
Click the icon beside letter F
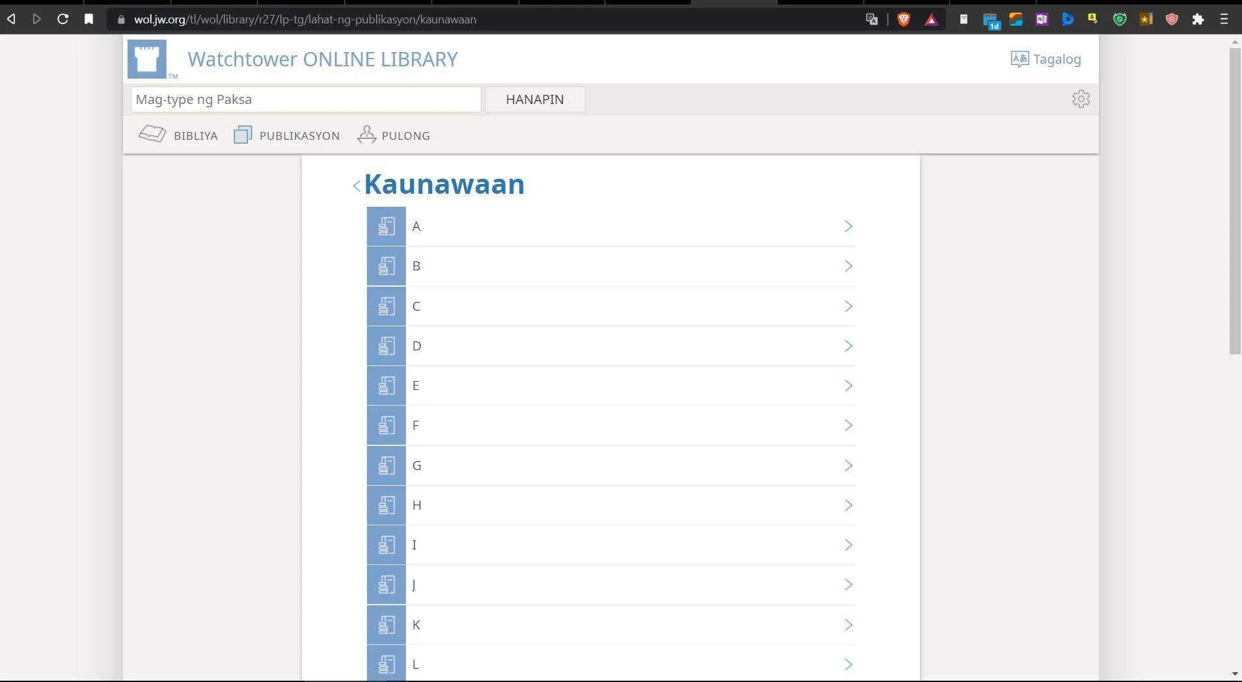tap(386, 425)
